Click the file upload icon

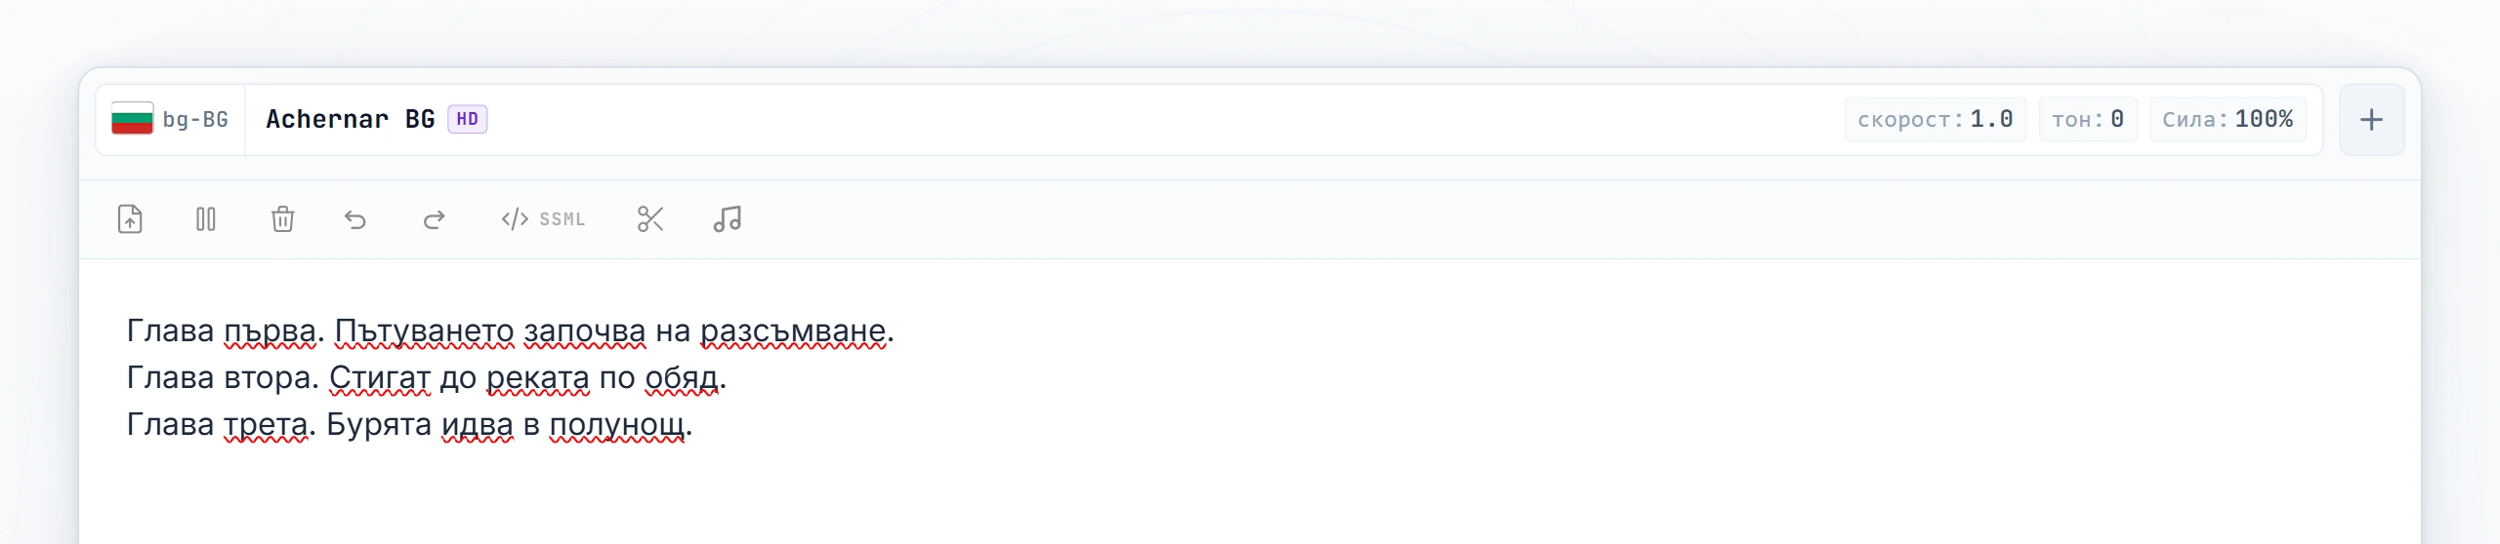[130, 219]
